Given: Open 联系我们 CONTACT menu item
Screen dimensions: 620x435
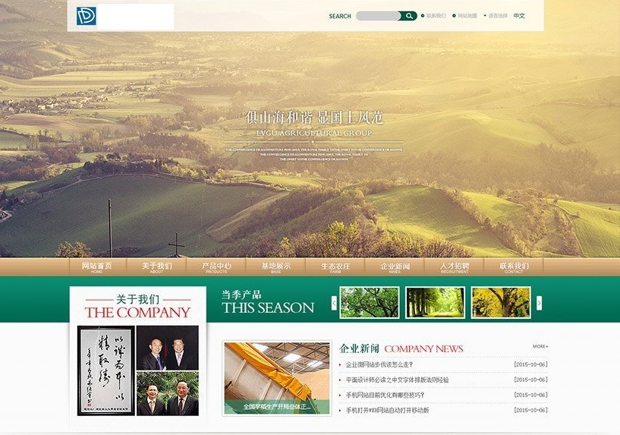Looking at the screenshot, I should (514, 267).
